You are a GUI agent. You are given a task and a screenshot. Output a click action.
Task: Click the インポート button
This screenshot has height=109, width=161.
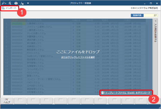(x=9, y=8)
